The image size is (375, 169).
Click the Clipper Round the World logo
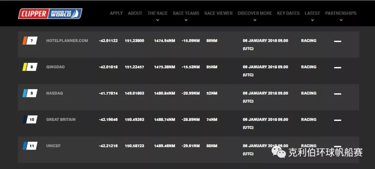[x=50, y=13]
